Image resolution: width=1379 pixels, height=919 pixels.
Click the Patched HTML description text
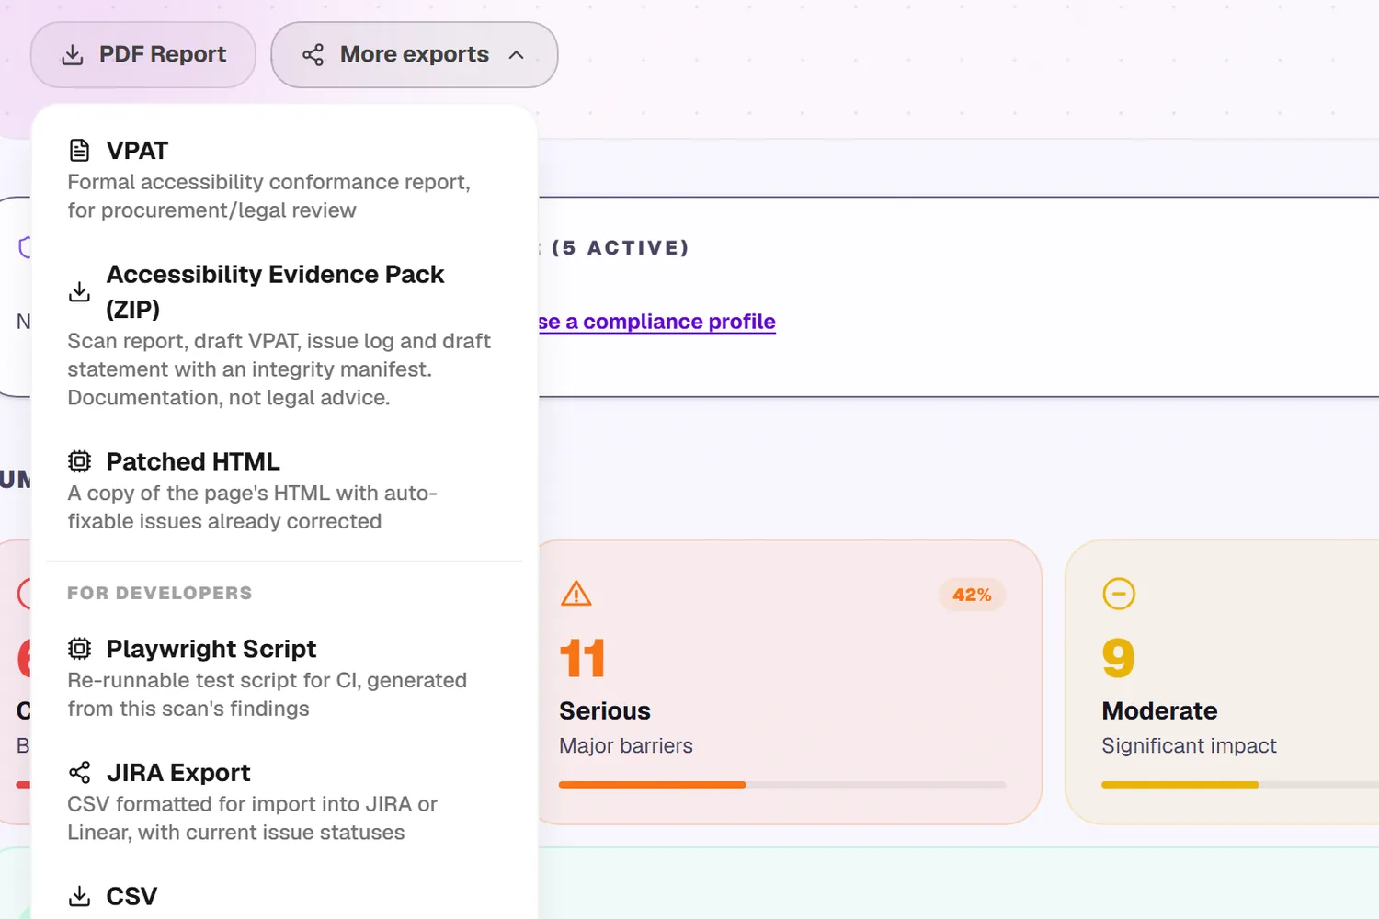click(252, 507)
